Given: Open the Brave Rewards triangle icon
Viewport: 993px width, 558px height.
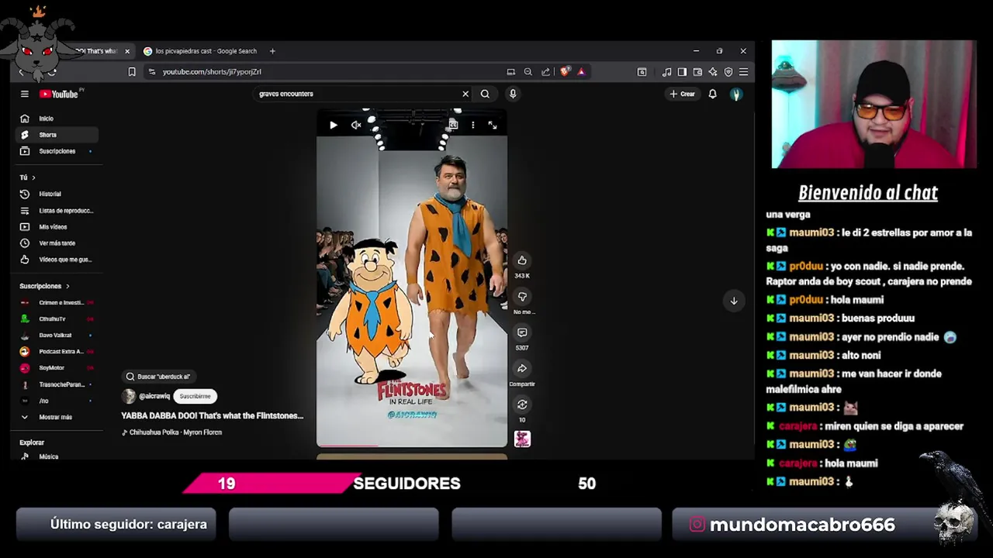Looking at the screenshot, I should tap(581, 72).
